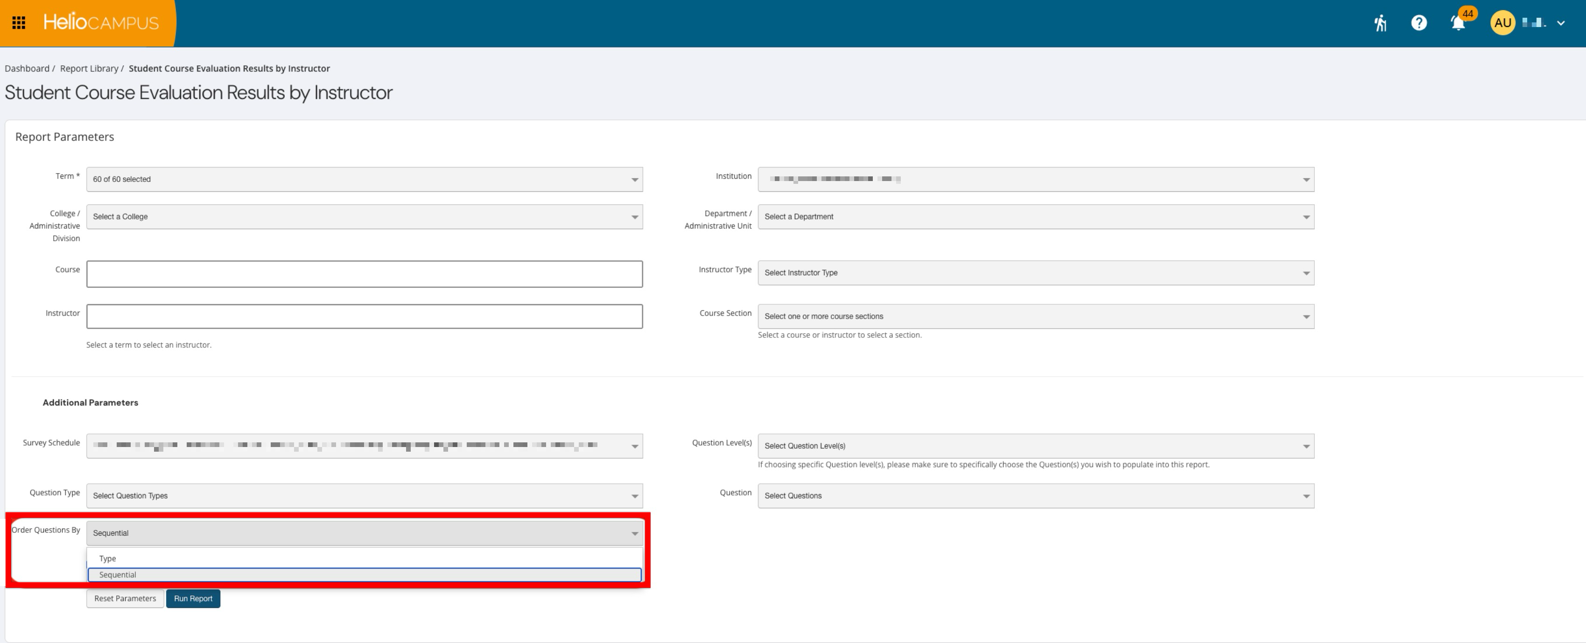Open the app grid launcher icon
Image resolution: width=1586 pixels, height=643 pixels.
[x=19, y=23]
